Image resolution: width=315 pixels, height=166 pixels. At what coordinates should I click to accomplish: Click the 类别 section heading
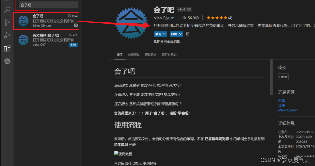282,67
